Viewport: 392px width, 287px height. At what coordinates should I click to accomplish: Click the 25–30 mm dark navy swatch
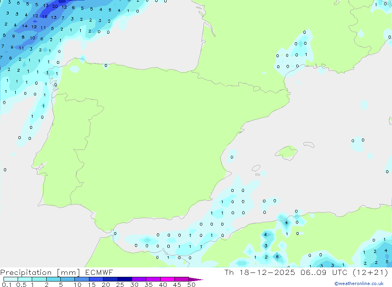tap(125, 279)
